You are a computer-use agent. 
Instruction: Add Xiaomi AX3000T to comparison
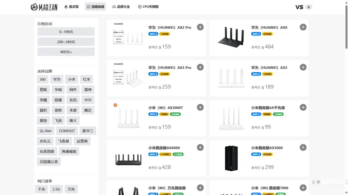pos(200,107)
